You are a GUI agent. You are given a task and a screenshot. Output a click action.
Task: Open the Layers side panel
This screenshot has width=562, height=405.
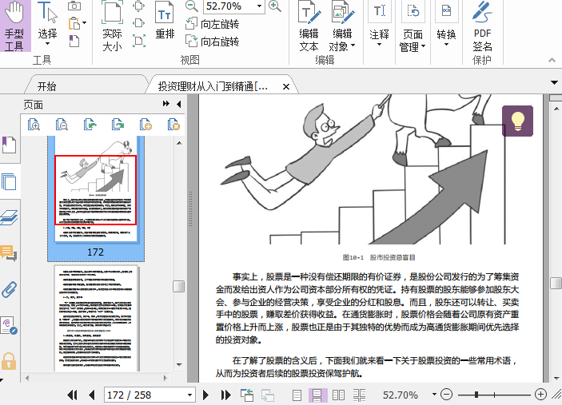coord(9,217)
